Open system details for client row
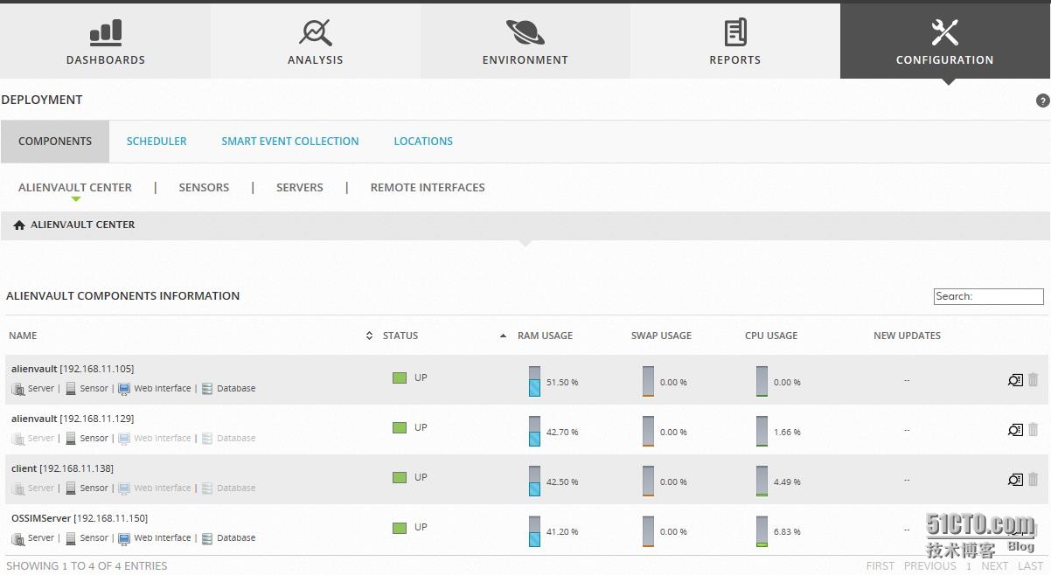1051x575 pixels. pos(1015,480)
